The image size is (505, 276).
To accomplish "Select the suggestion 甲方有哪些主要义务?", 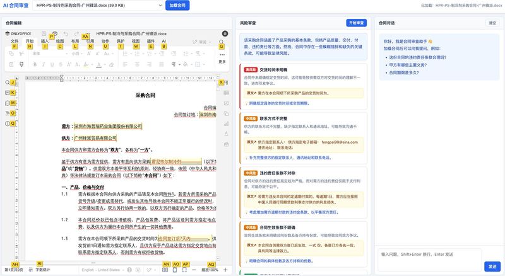I will tap(408, 65).
